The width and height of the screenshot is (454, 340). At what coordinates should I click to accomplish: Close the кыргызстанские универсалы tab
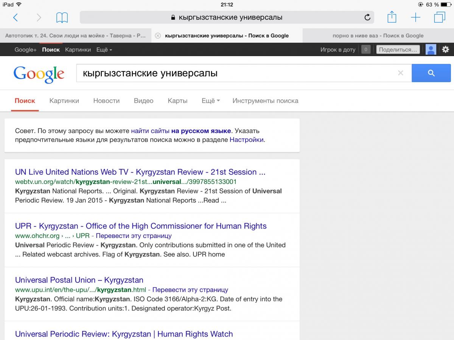(158, 36)
